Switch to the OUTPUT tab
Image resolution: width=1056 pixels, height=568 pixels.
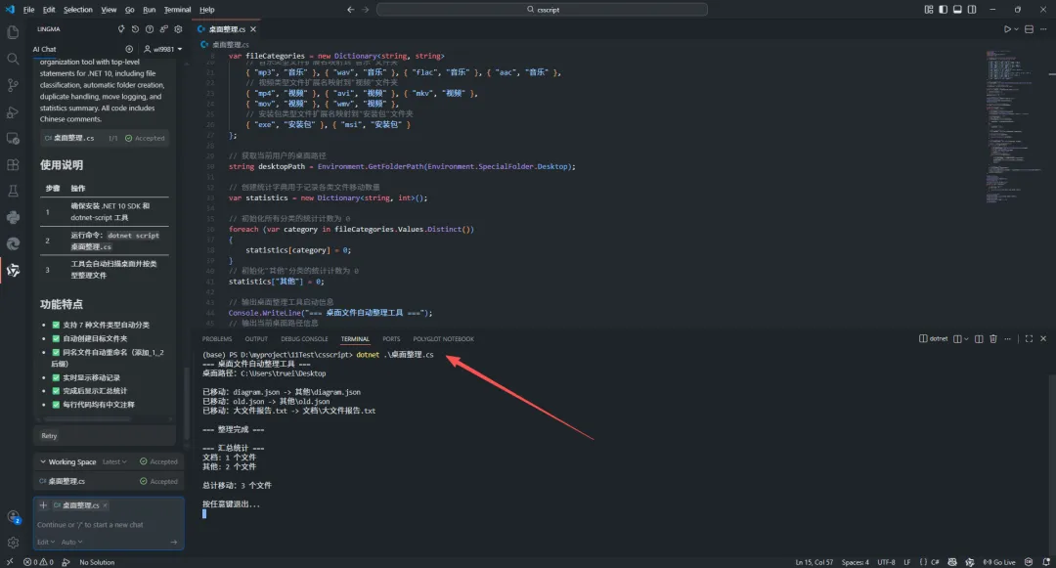click(x=256, y=339)
